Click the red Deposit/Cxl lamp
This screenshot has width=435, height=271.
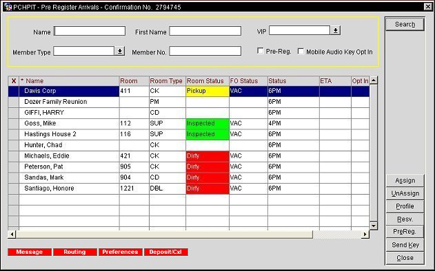[165, 252]
